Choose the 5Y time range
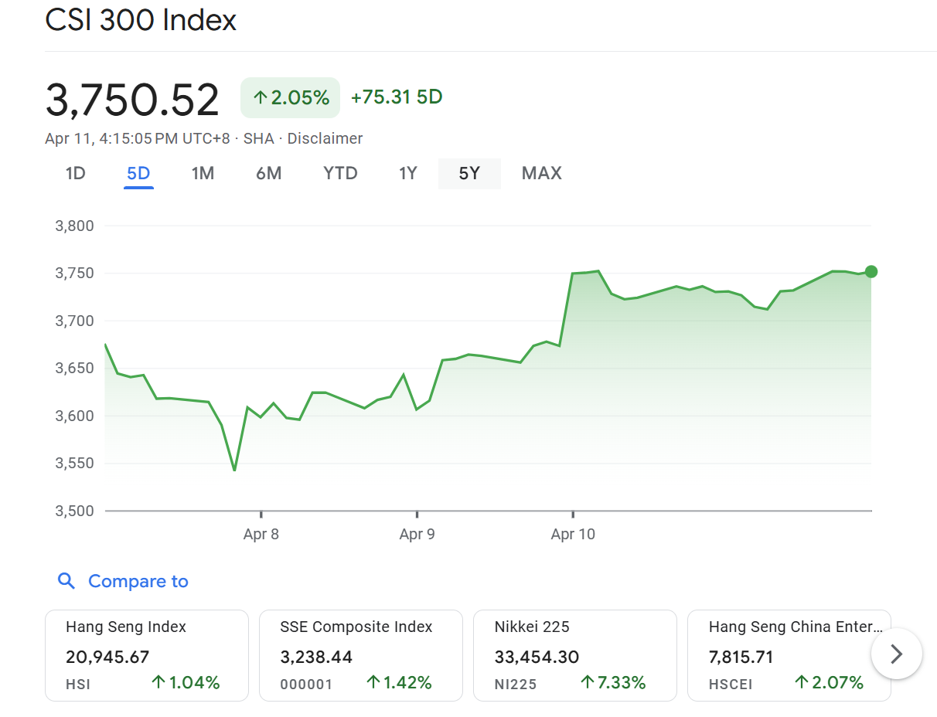Screen dimensions: 937x717 (469, 173)
